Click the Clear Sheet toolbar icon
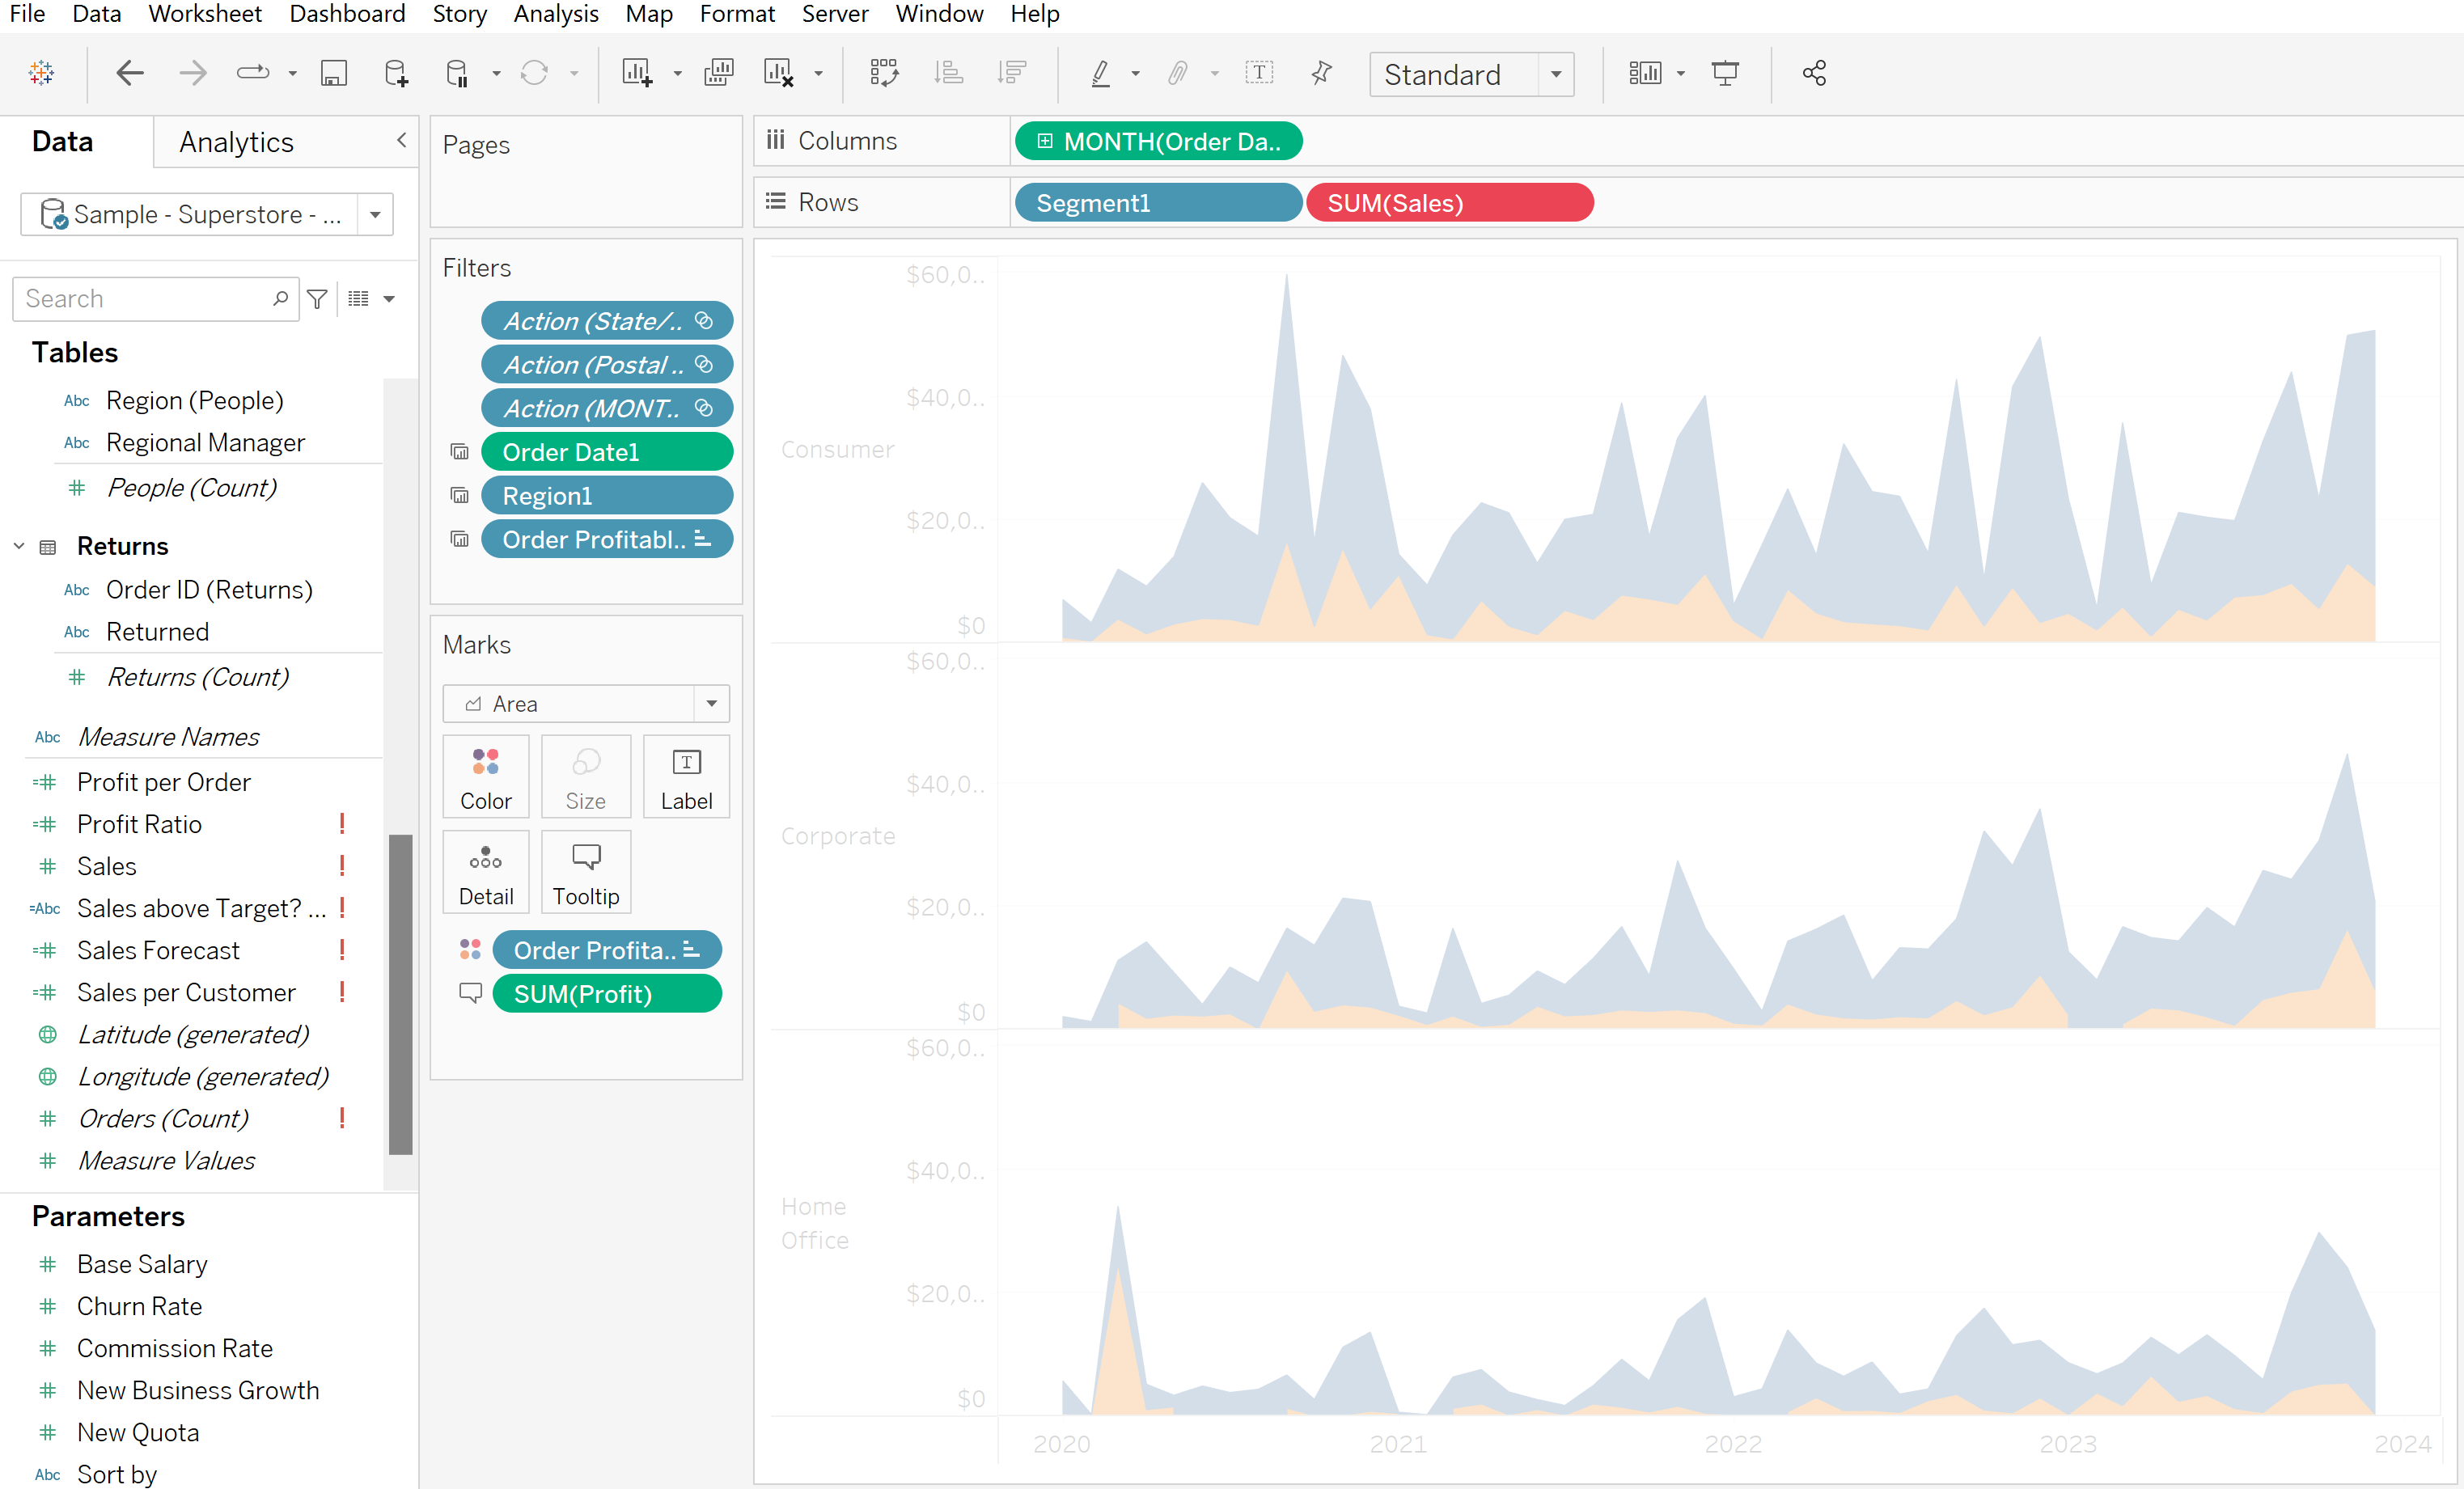2464x1489 pixels. tap(779, 73)
